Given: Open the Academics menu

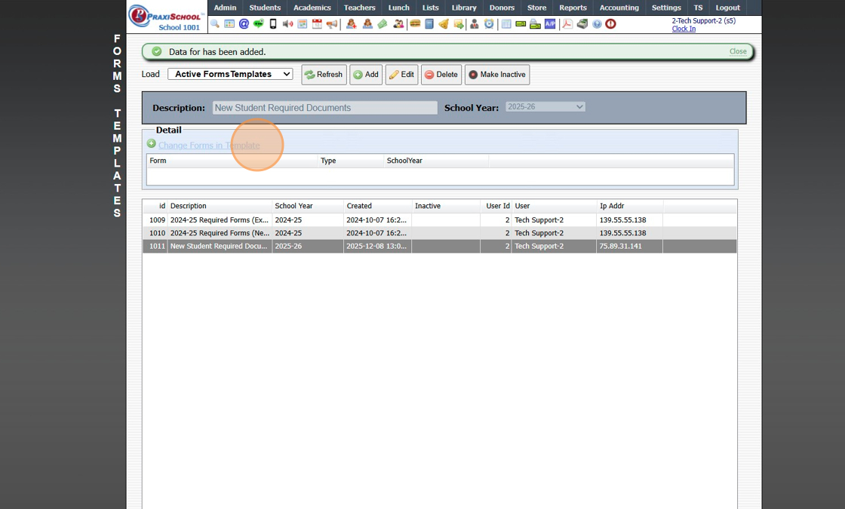Looking at the screenshot, I should click(x=312, y=8).
